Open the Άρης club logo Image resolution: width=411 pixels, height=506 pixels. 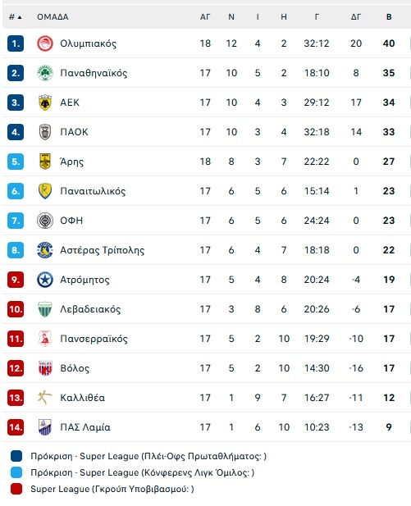tap(45, 162)
